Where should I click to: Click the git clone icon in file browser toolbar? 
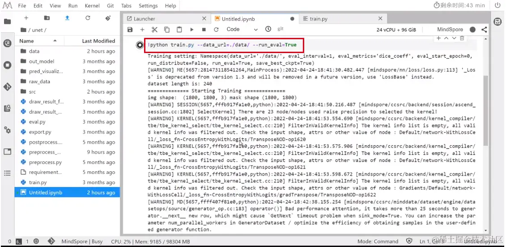point(108,18)
